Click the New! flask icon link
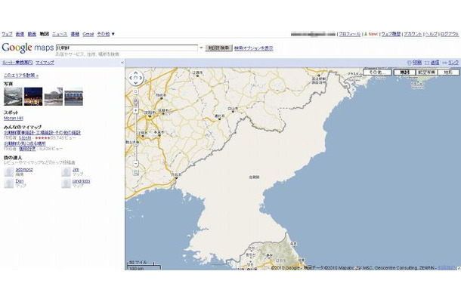Image resolution: width=461 pixels, height=302 pixels. pyautogui.click(x=371, y=34)
